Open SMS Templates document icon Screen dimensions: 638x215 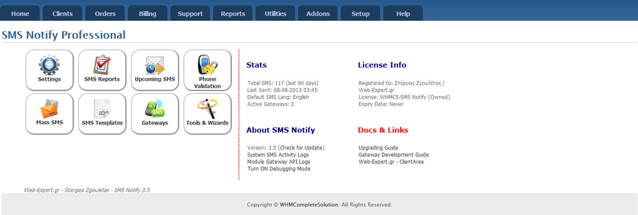(102, 114)
